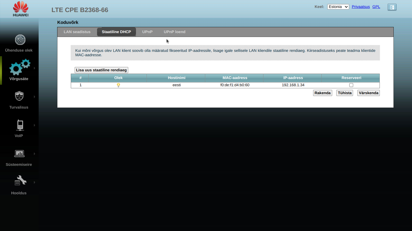Select the Staatiline DHCP tab
Screen dimensions: 412x231
pyautogui.click(x=116, y=32)
